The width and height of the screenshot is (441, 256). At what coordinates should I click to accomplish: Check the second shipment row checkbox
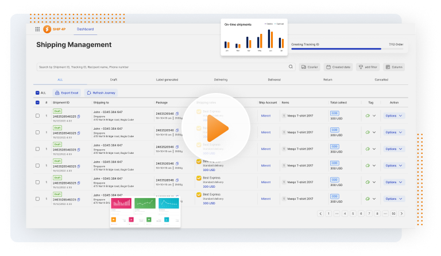click(37, 133)
